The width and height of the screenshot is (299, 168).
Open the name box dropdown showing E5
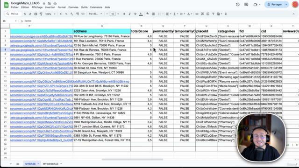tap(15, 21)
